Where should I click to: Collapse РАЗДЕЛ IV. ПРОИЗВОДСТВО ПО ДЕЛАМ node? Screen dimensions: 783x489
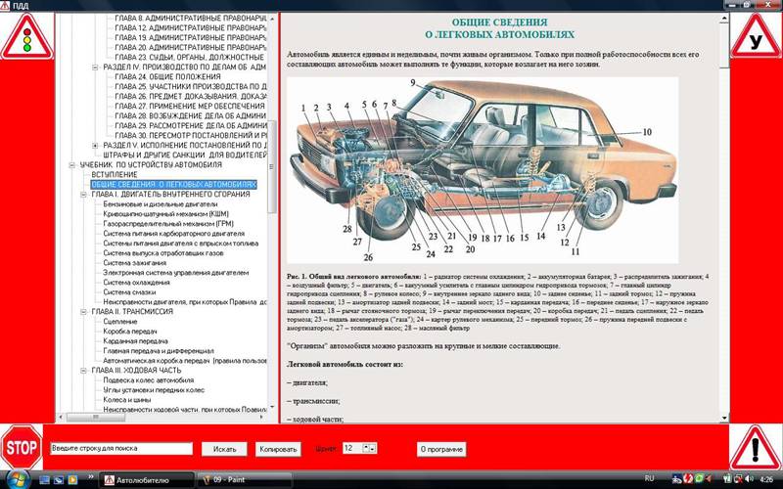click(95, 67)
